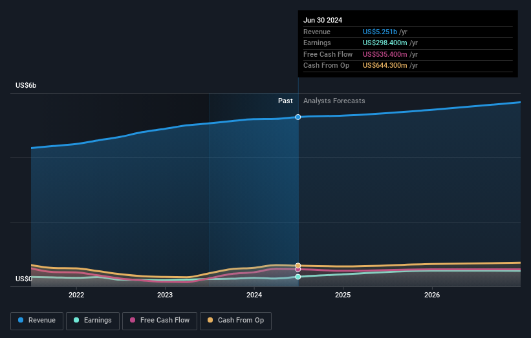Click the Cash From Op orange data point marker
The image size is (531, 338).
click(298, 265)
